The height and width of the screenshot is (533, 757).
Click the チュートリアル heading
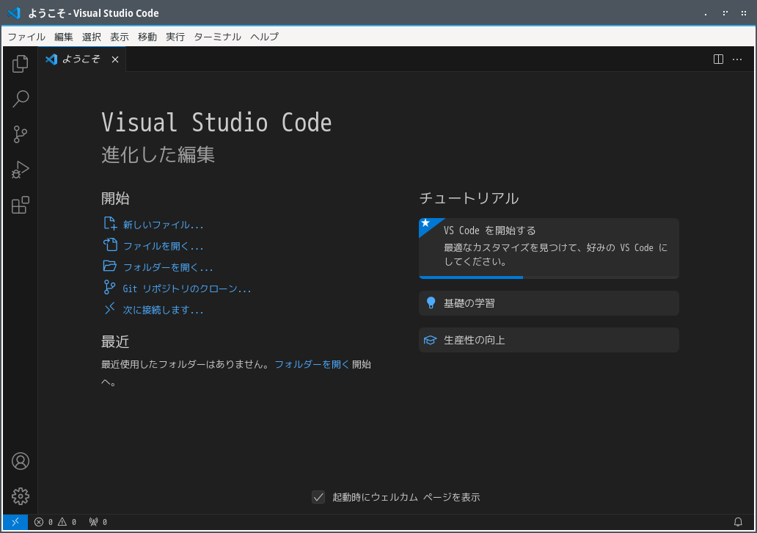click(469, 198)
